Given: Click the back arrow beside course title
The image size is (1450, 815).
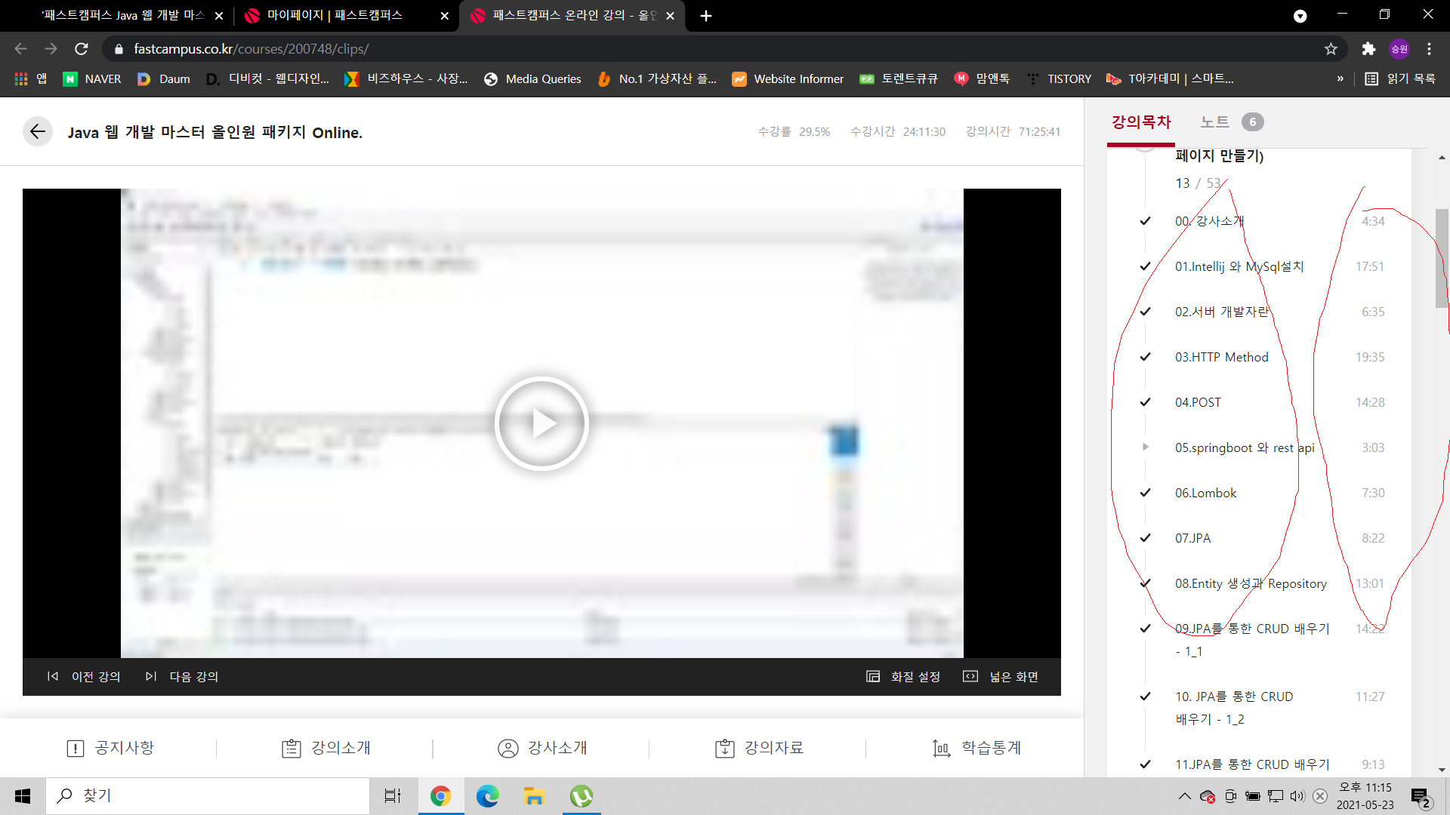Looking at the screenshot, I should (x=37, y=132).
